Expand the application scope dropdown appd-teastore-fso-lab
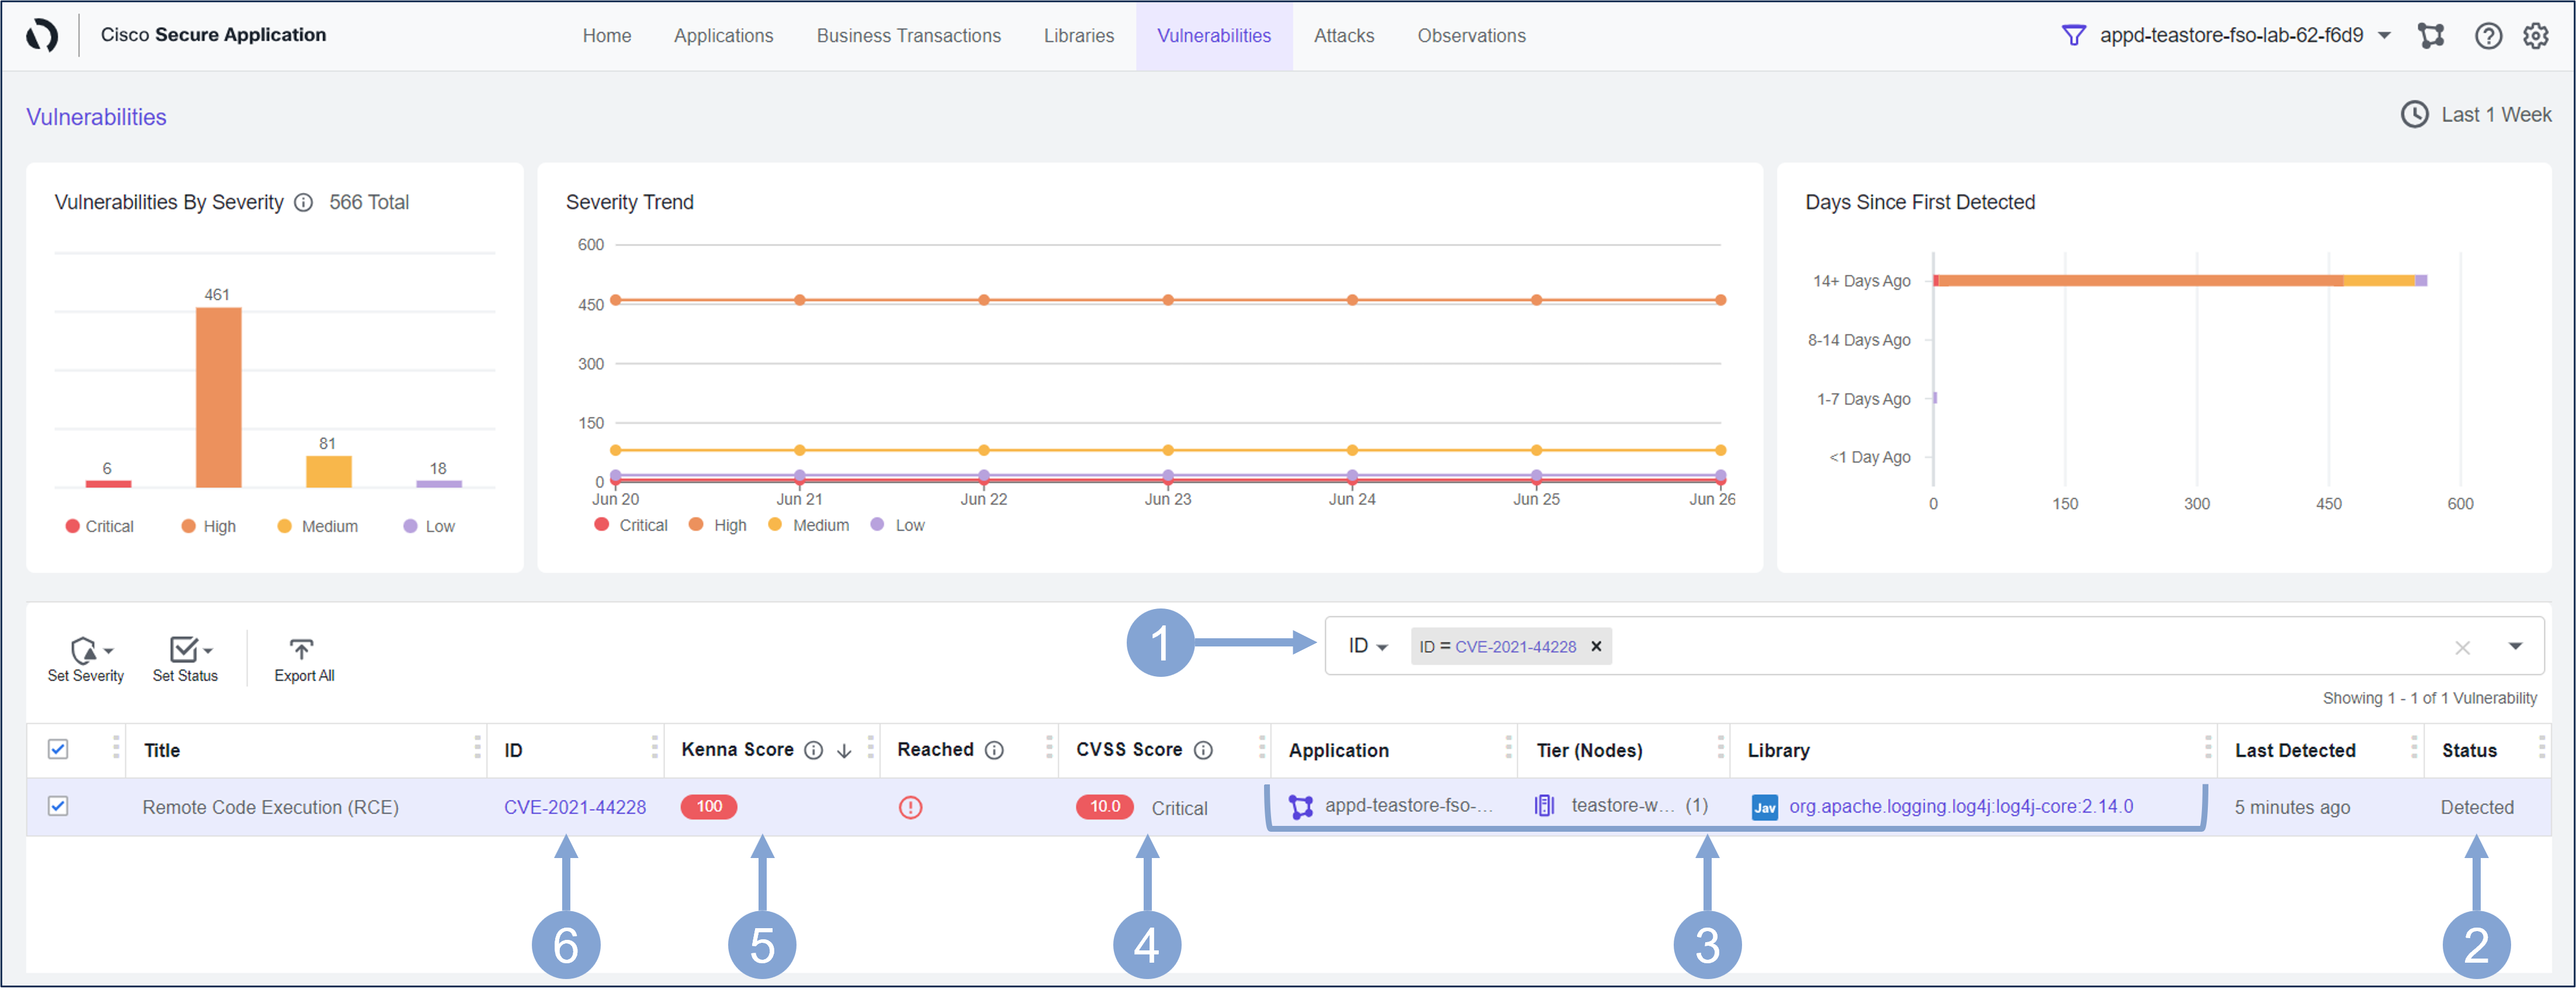 click(x=2385, y=36)
